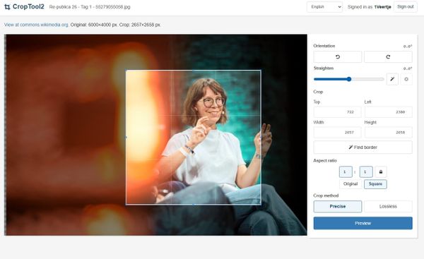Select the Original aspect ratio option
This screenshot has width=424, height=259.
click(351, 184)
